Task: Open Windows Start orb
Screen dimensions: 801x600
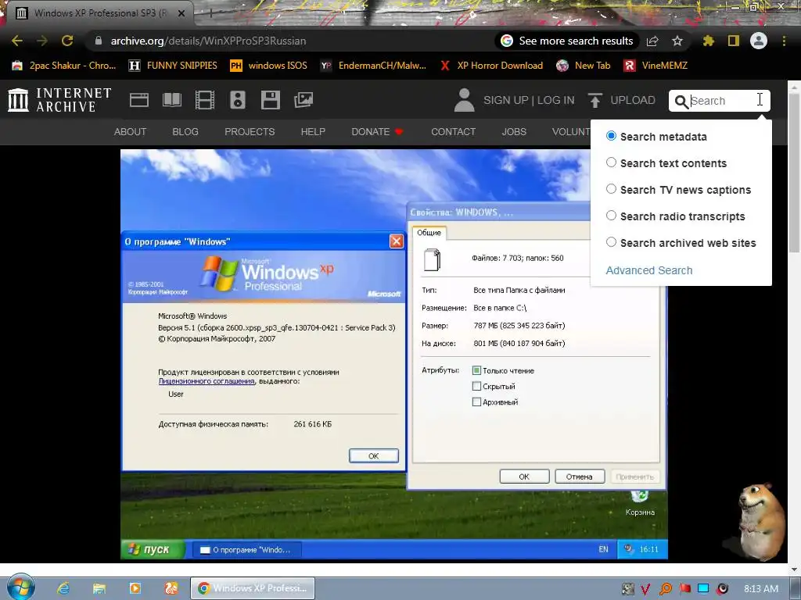Action: (x=21, y=587)
